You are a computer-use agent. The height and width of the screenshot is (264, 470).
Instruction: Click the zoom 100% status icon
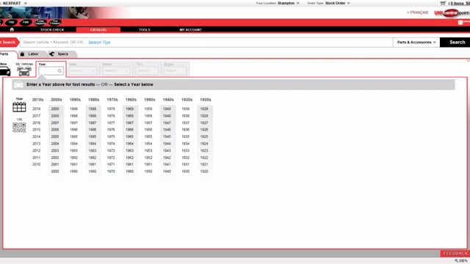(x=460, y=261)
